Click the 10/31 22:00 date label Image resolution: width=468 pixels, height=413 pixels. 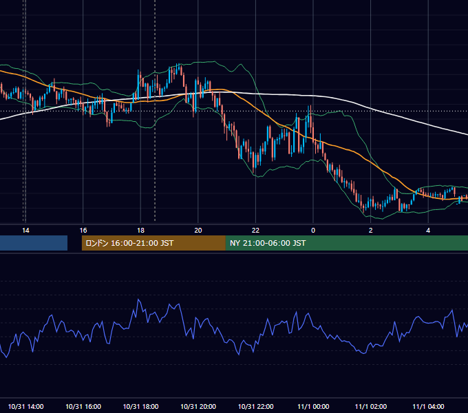255,406
